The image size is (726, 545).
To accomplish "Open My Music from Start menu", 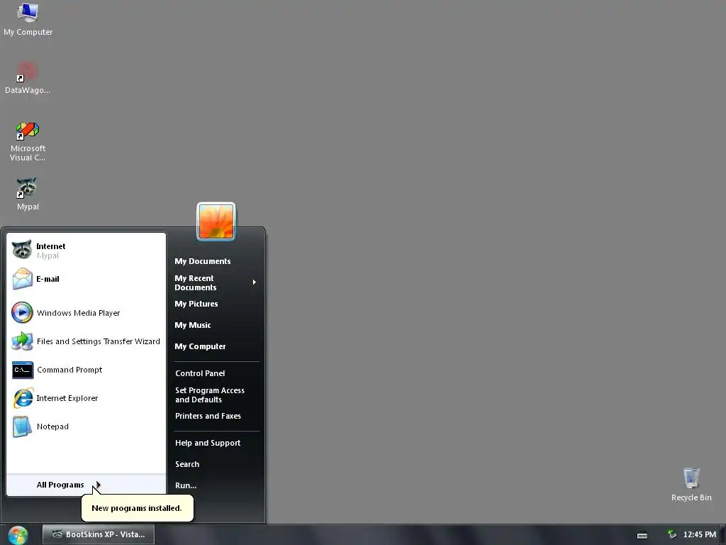I will (193, 325).
